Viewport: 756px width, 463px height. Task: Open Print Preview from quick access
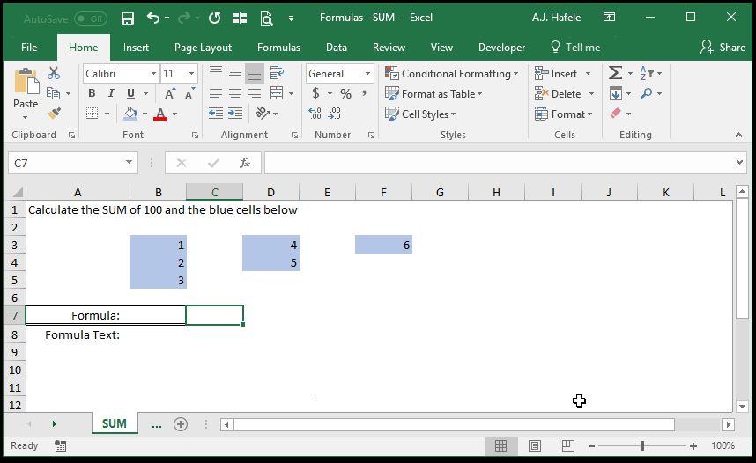click(266, 18)
